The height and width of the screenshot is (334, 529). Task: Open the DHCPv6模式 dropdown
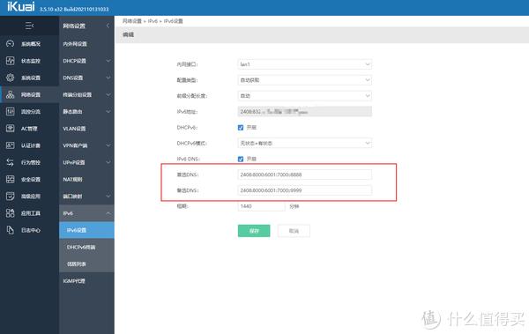[305, 143]
